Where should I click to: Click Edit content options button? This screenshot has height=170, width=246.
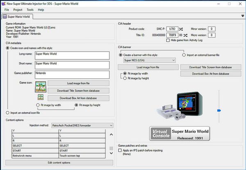[59, 163]
